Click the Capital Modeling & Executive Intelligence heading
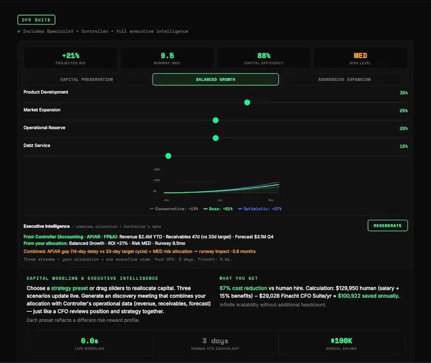Screen dimensions: 431x363 92,278
